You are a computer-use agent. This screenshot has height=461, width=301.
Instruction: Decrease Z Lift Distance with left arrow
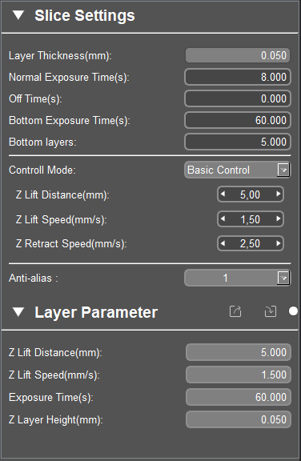[223, 194]
